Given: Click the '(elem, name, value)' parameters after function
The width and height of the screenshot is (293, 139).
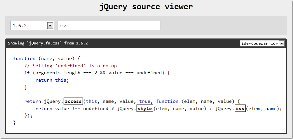Looking at the screenshot, I should pos(208,102).
